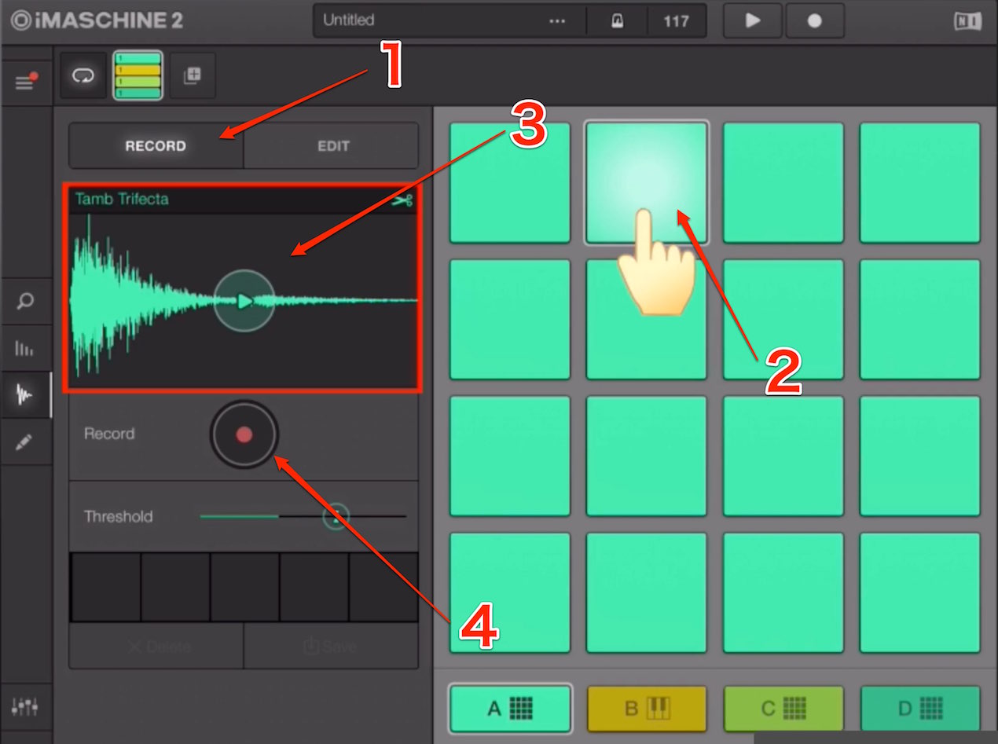Select group C pad button

(783, 709)
